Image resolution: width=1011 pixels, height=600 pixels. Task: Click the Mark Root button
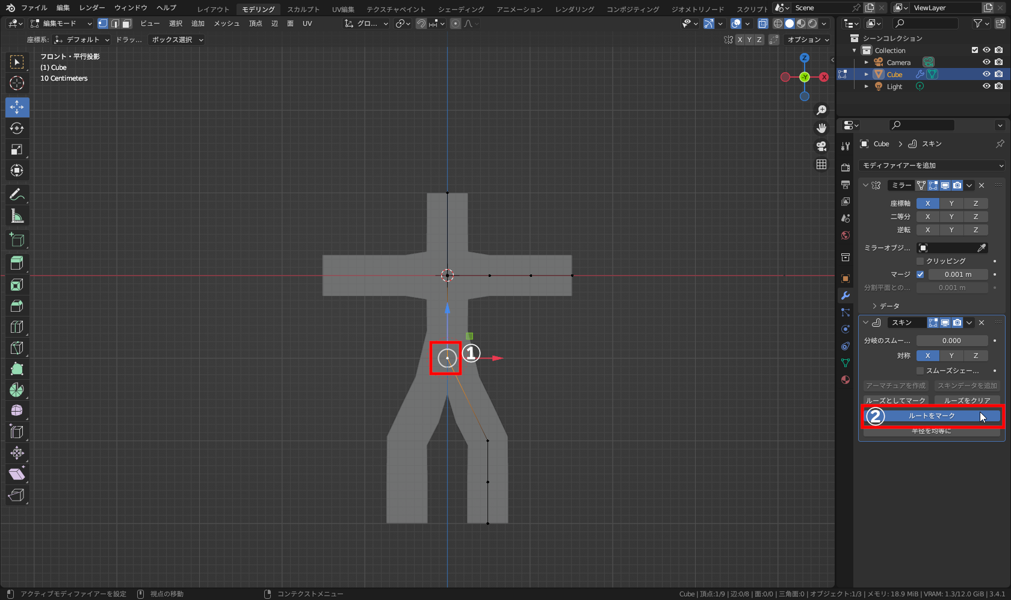932,416
